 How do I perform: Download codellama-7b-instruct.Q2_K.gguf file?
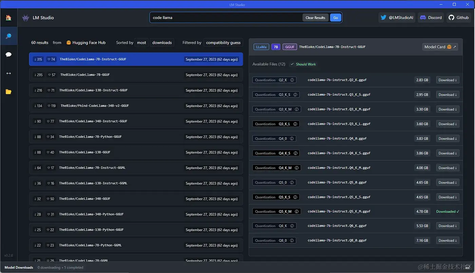click(x=448, y=80)
